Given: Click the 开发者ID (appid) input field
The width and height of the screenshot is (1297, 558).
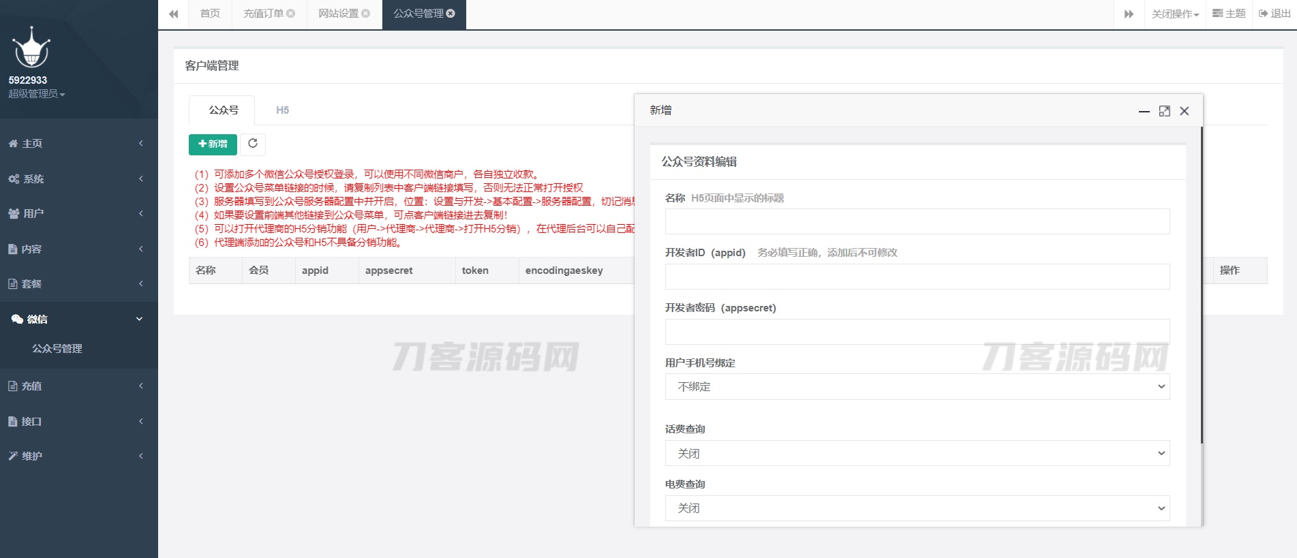Looking at the screenshot, I should [x=917, y=277].
